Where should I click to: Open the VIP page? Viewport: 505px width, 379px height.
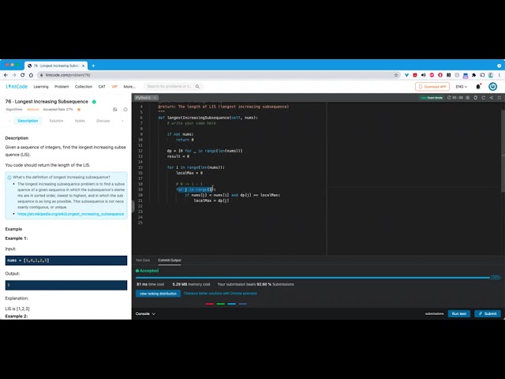coord(114,87)
